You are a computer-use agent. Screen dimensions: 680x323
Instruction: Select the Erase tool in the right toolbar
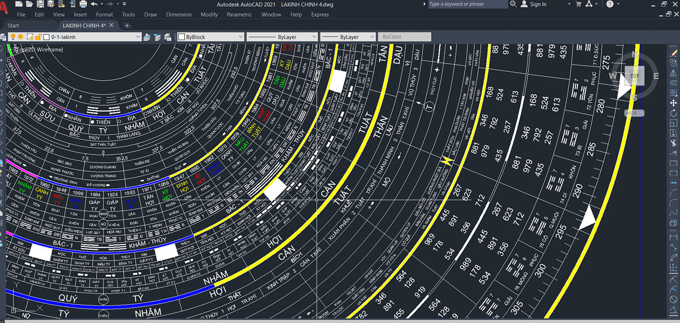coord(673,52)
